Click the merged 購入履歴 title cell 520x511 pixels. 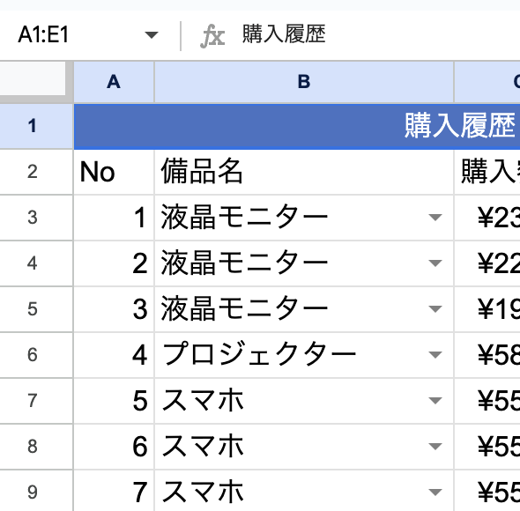click(x=297, y=126)
